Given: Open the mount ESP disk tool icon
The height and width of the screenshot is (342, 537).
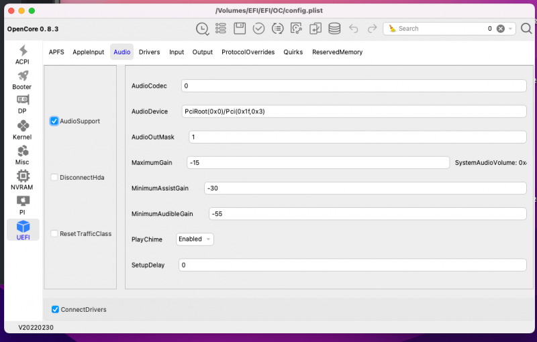Looking at the screenshot, I should click(x=296, y=28).
